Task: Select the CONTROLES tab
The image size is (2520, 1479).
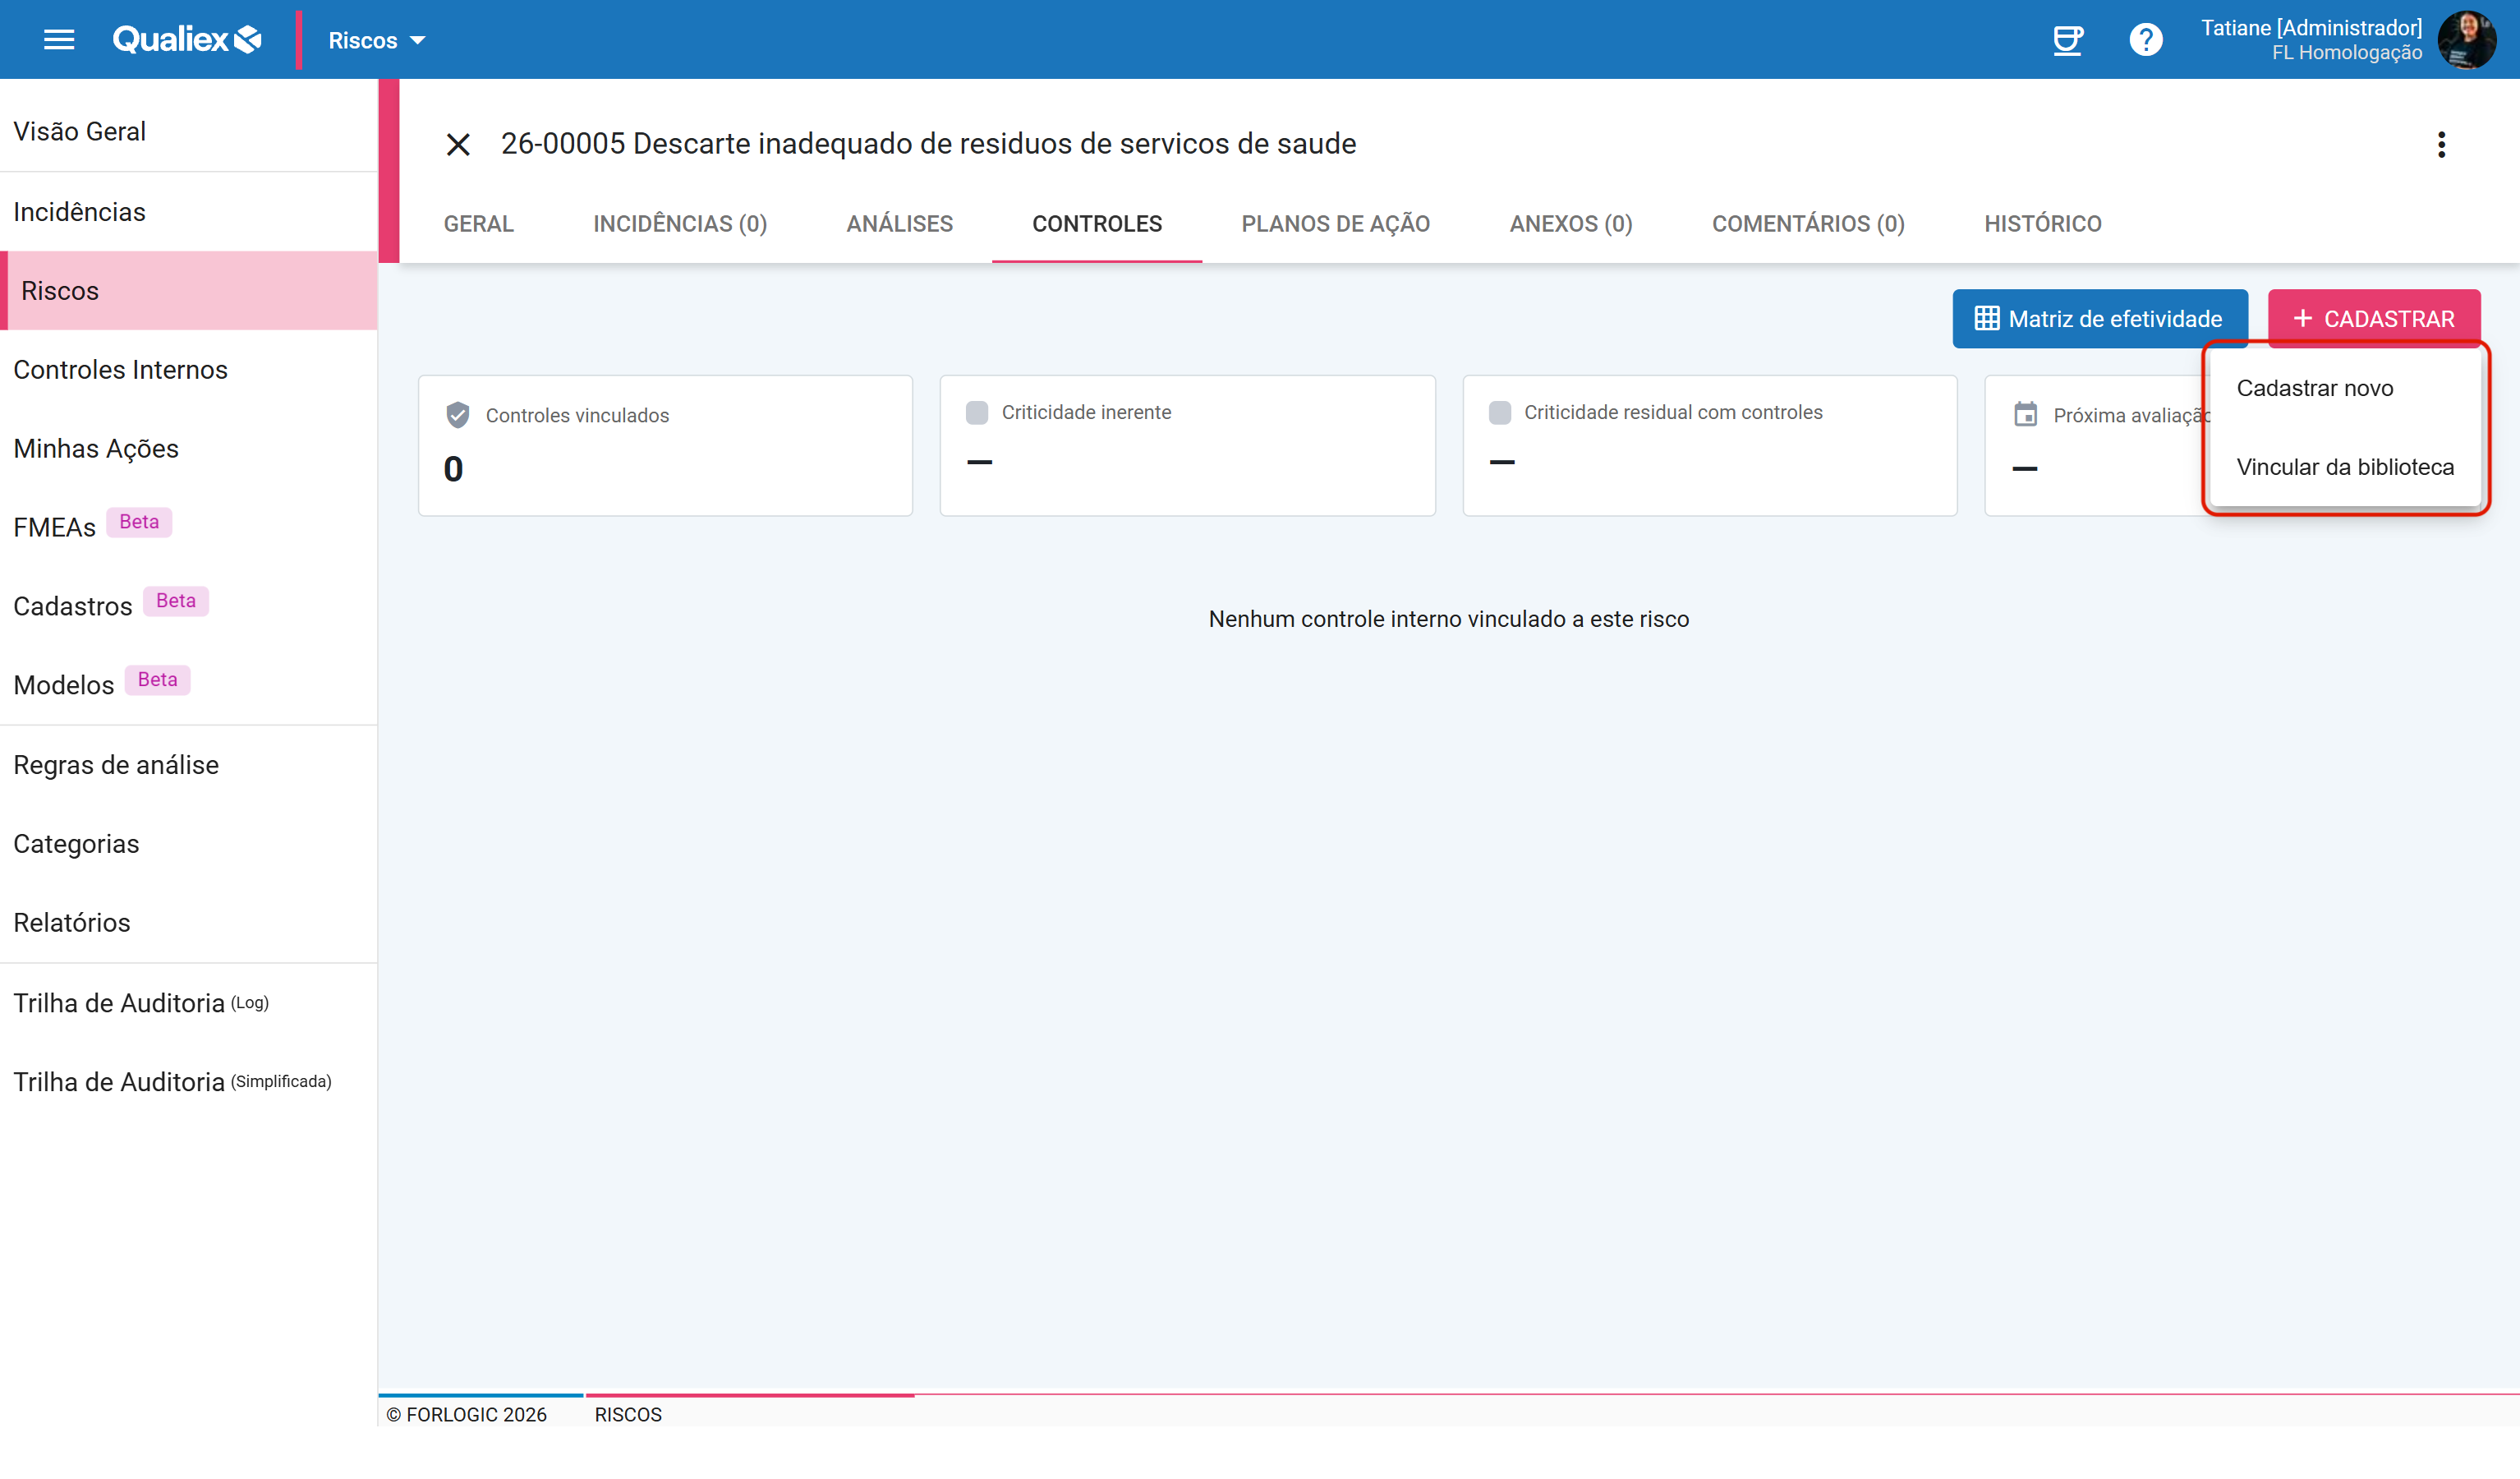Action: pyautogui.click(x=1097, y=224)
